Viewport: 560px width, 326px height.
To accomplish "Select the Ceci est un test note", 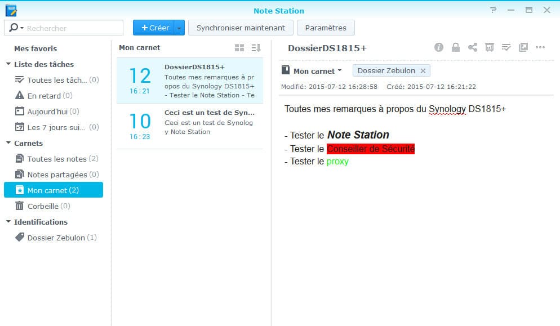I will (190, 126).
